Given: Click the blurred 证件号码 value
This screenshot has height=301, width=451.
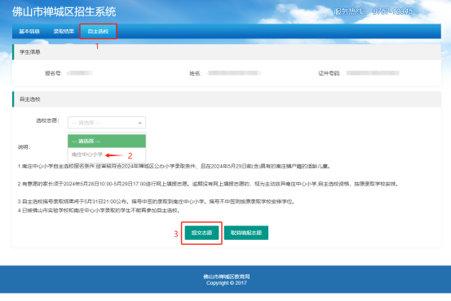Looking at the screenshot, I should click(373, 73).
